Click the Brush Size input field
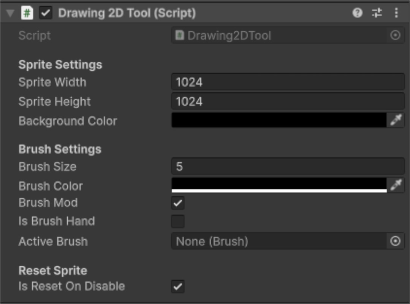 tap(288, 166)
